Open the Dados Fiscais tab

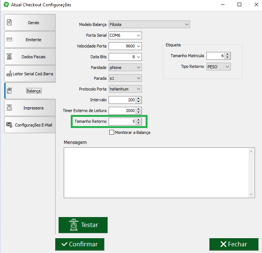click(x=30, y=57)
